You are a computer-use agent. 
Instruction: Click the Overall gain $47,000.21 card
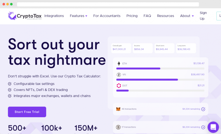pos(121,48)
